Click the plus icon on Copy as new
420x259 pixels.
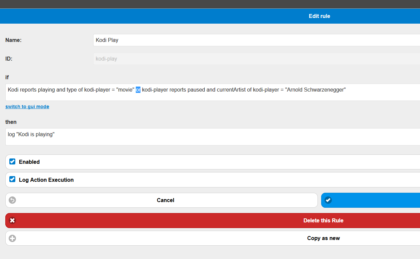coord(12,238)
